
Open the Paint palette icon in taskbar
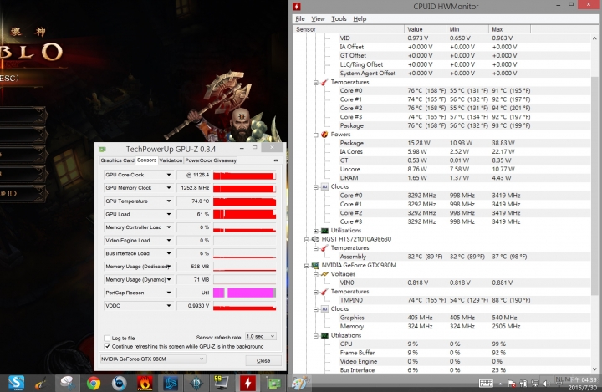click(x=300, y=383)
